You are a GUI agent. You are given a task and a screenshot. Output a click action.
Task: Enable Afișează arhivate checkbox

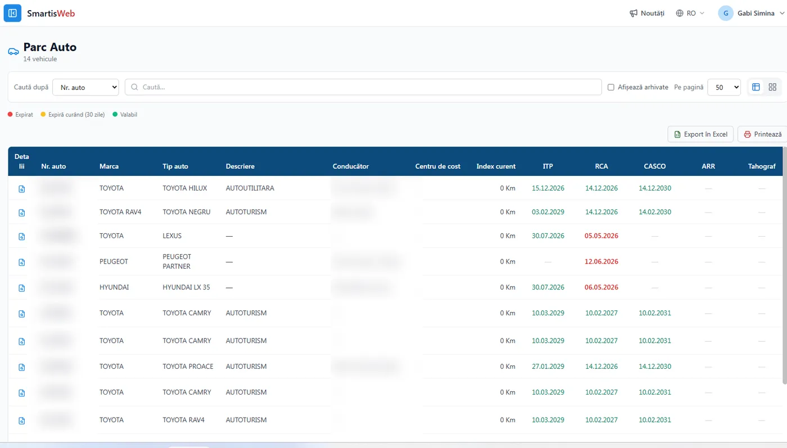click(611, 87)
